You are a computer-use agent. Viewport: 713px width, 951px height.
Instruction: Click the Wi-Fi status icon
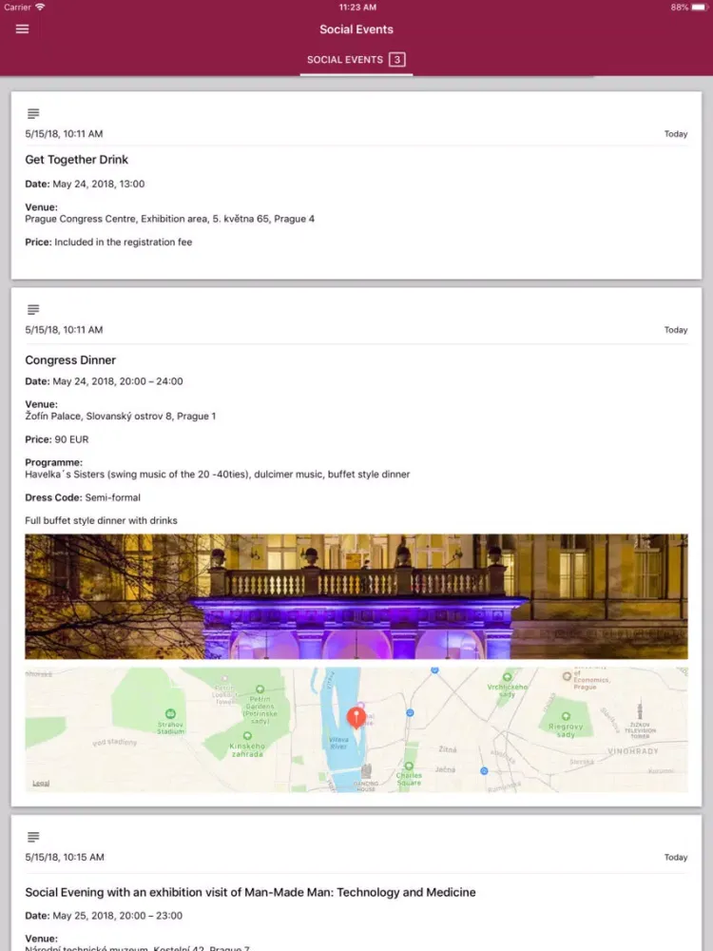40,8
